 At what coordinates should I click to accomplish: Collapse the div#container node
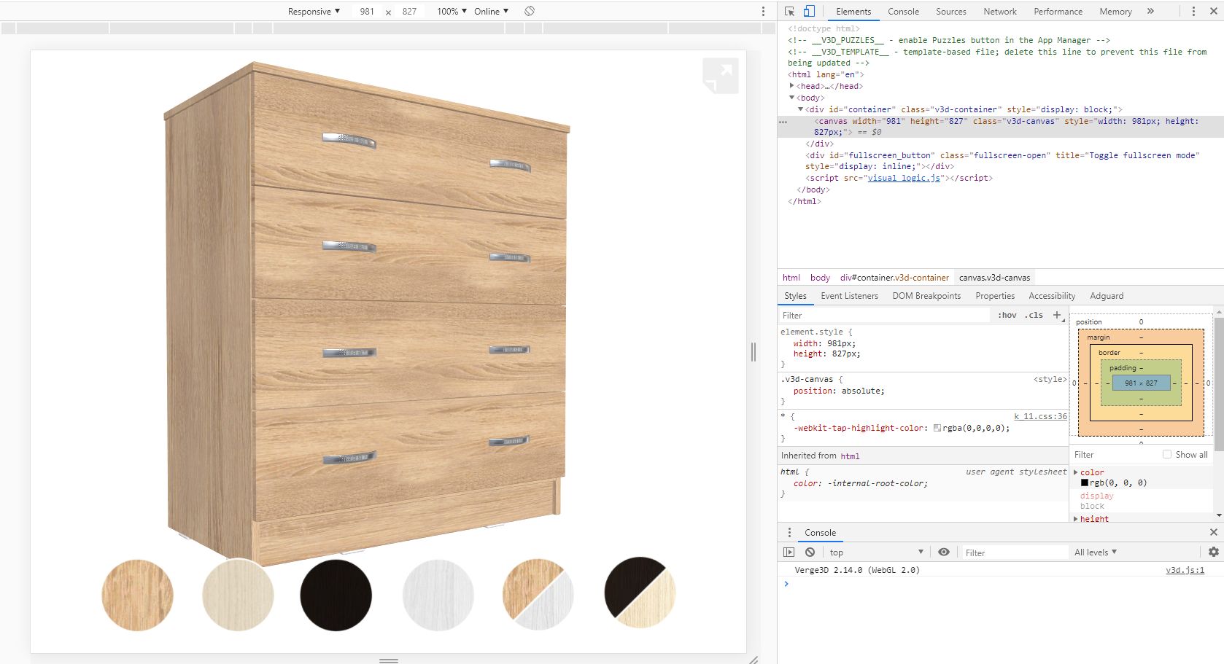(x=800, y=109)
